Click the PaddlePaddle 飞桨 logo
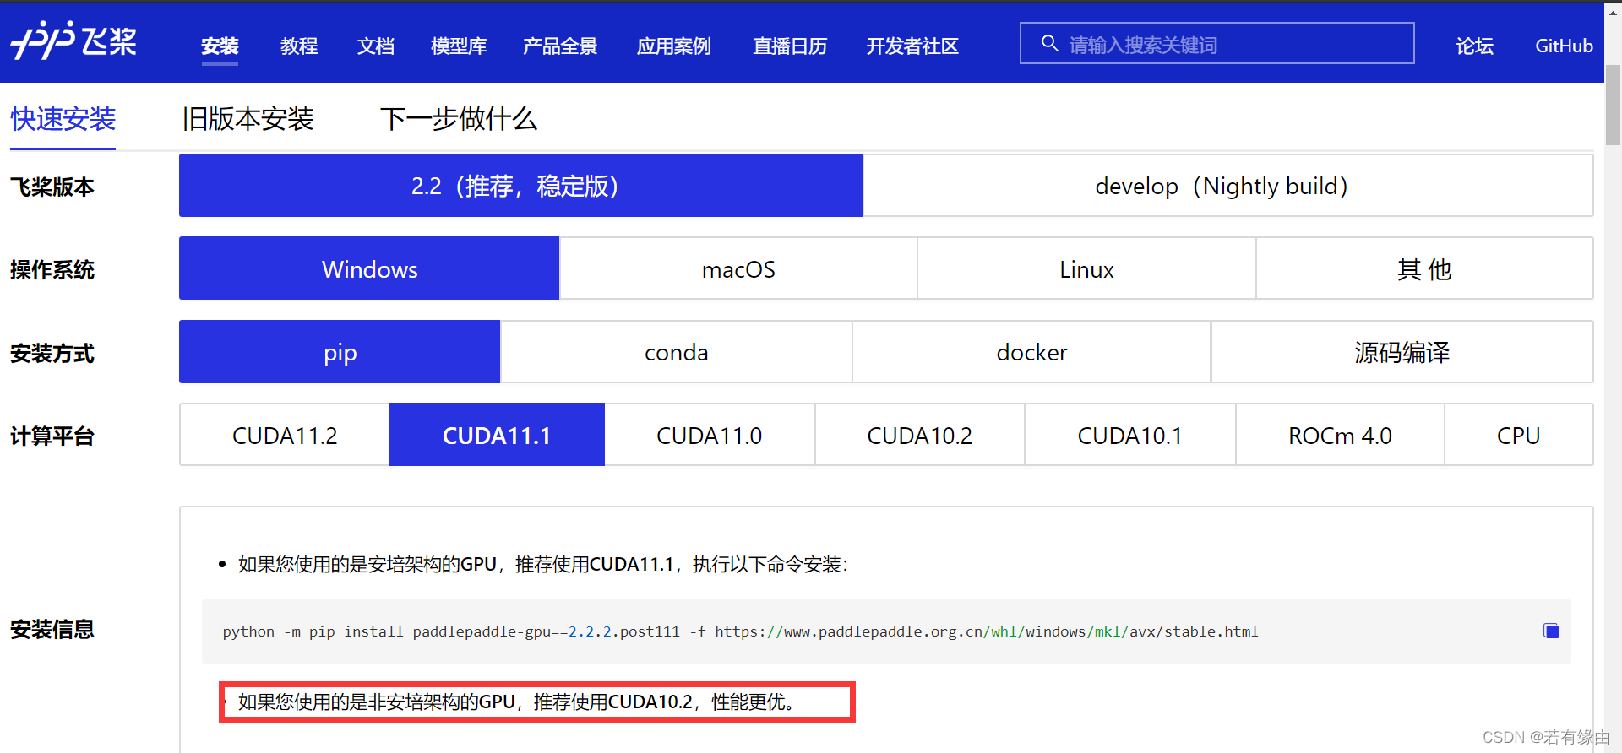1622x753 pixels. [74, 41]
